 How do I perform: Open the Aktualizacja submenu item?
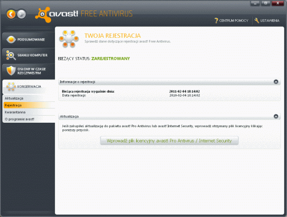pos(29,98)
